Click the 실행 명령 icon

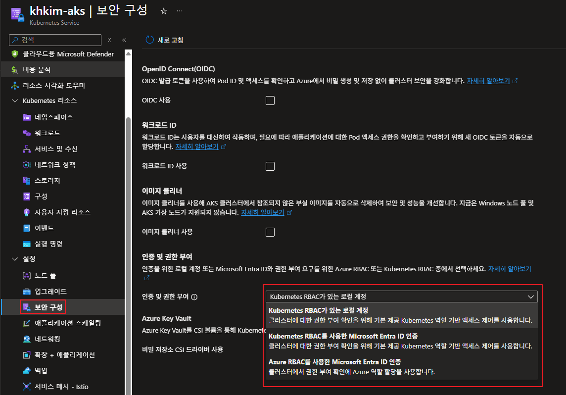(27, 244)
